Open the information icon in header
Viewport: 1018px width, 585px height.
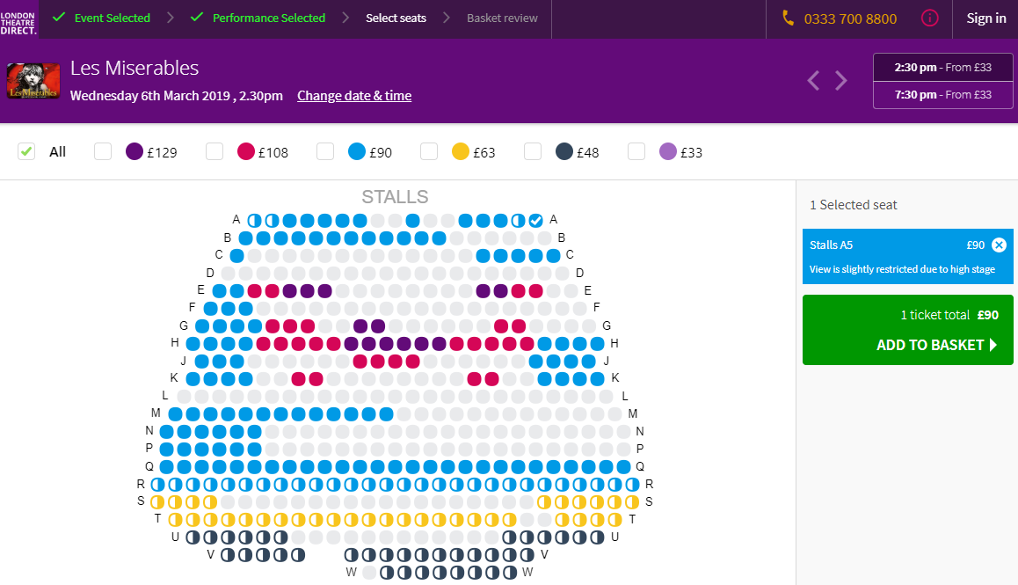click(930, 18)
